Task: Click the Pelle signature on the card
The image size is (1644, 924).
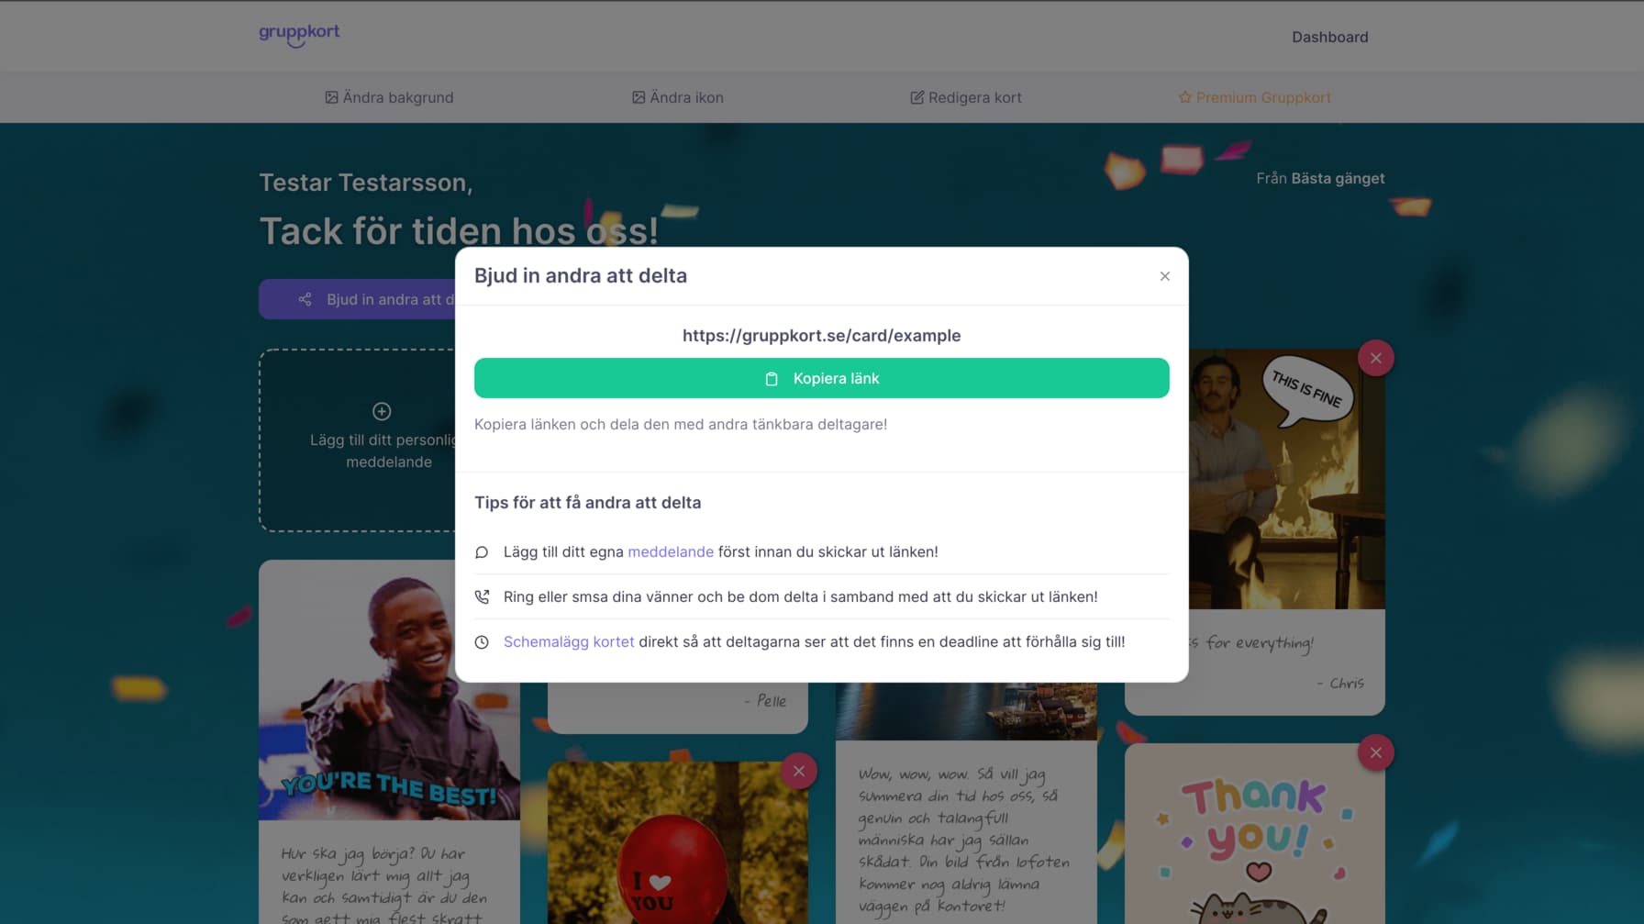Action: point(765,701)
